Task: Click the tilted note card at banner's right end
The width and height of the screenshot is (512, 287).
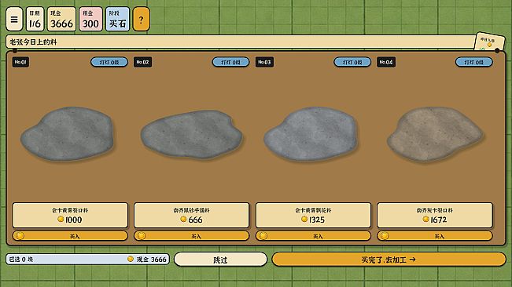Action: point(489,42)
